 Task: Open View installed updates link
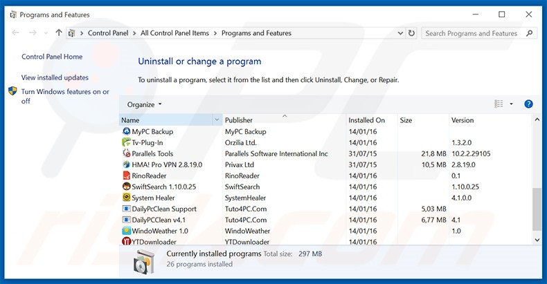pyautogui.click(x=55, y=77)
